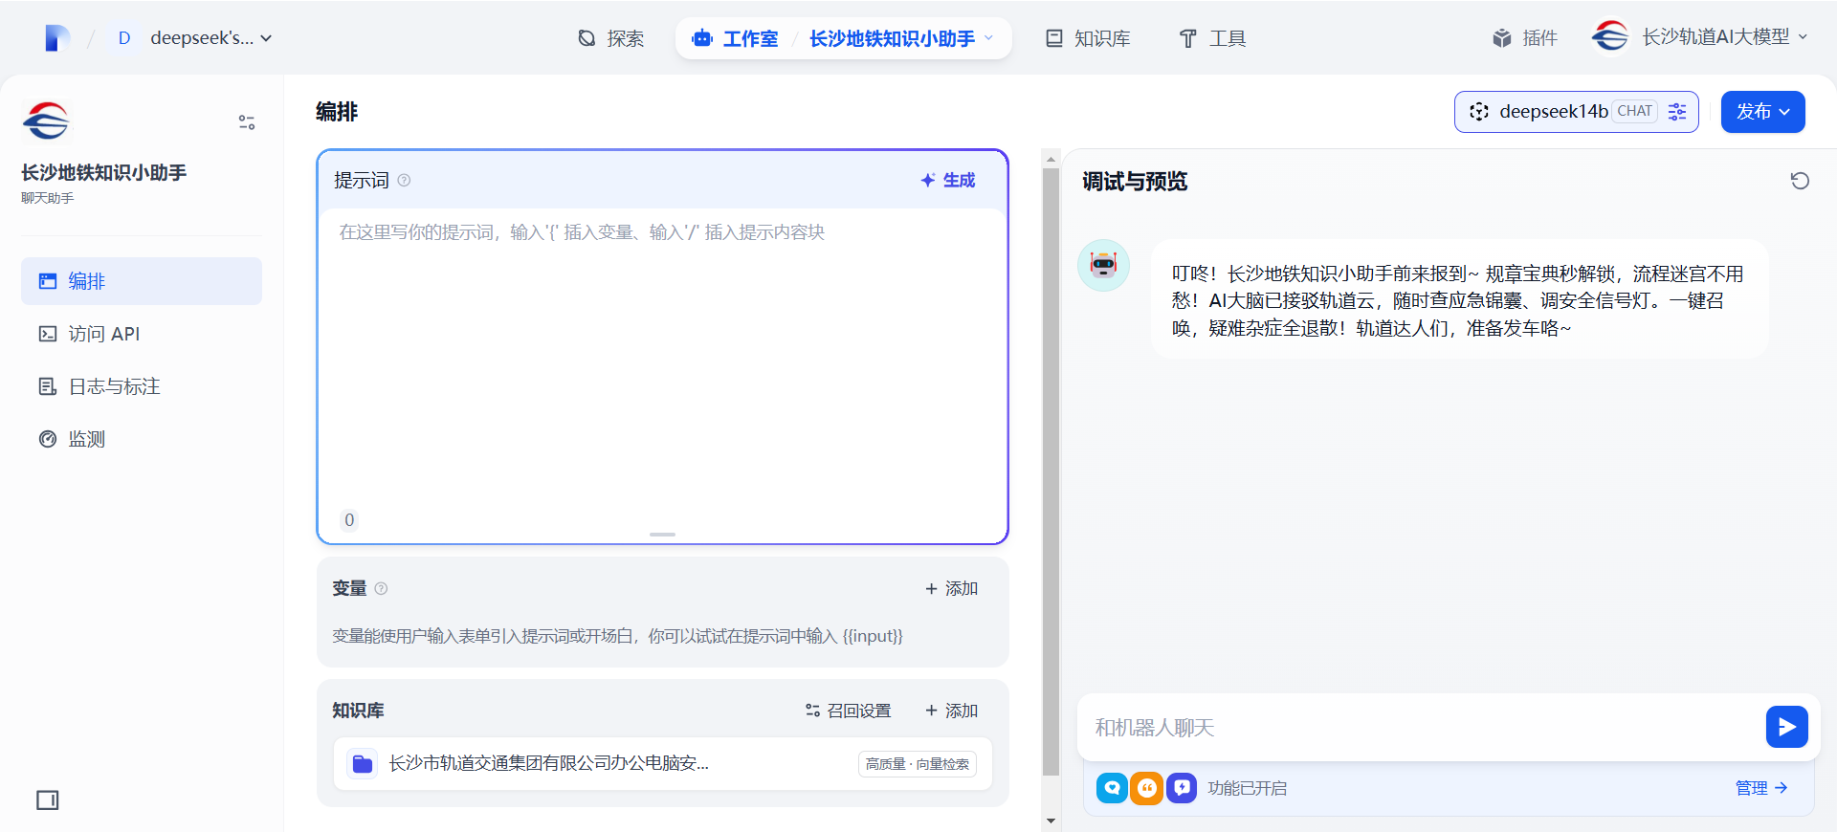
Task: Open the 发布 publish dropdown
Action: (1762, 112)
